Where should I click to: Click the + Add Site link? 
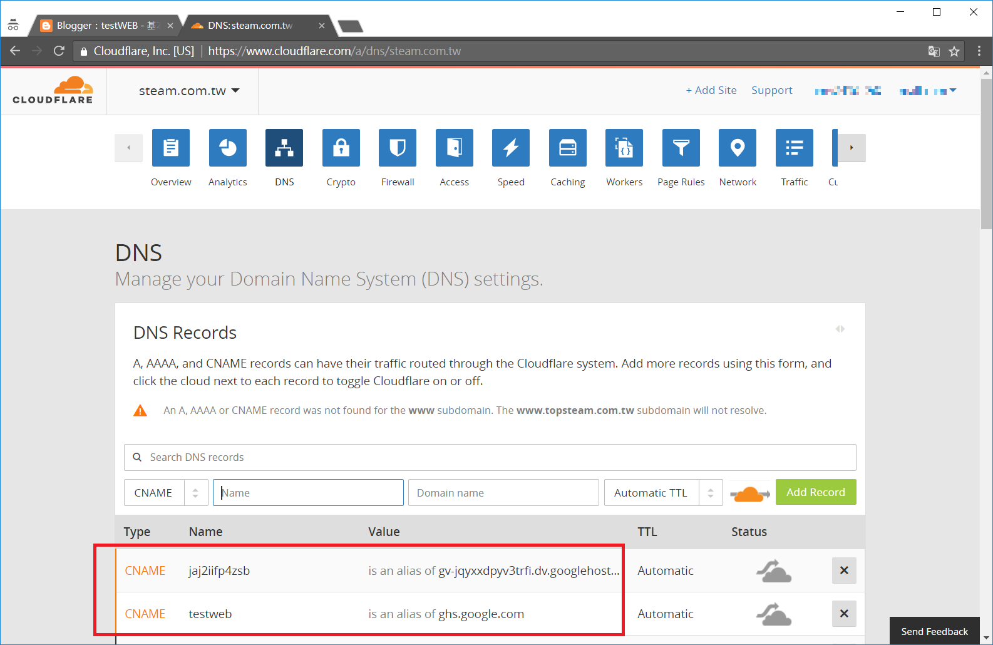[x=711, y=90]
